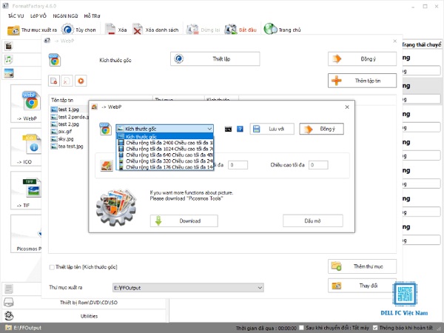Open Thư mục xuất ra E:\FFOutput dropdown
The height and width of the screenshot is (333, 444).
tap(188, 288)
